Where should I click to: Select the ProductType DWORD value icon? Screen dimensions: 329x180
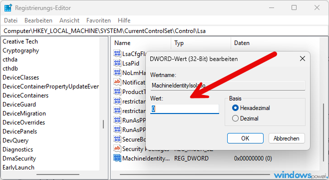point(117,91)
